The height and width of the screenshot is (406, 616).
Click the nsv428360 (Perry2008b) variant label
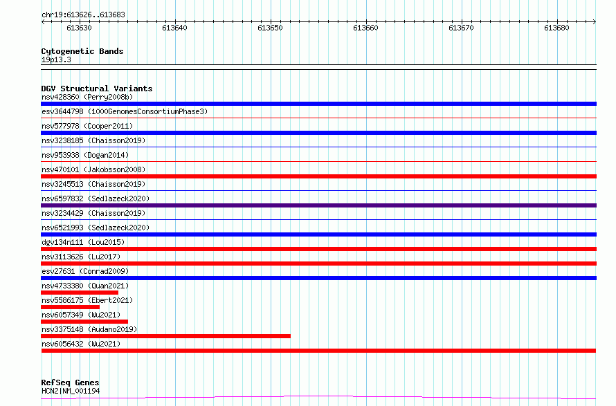click(87, 97)
